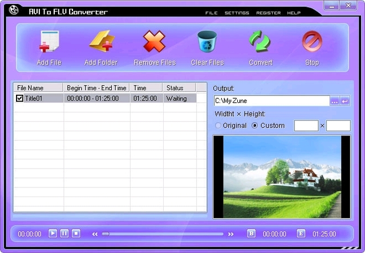Pause the video preview
The width and height of the screenshot is (365, 253).
pyautogui.click(x=64, y=233)
